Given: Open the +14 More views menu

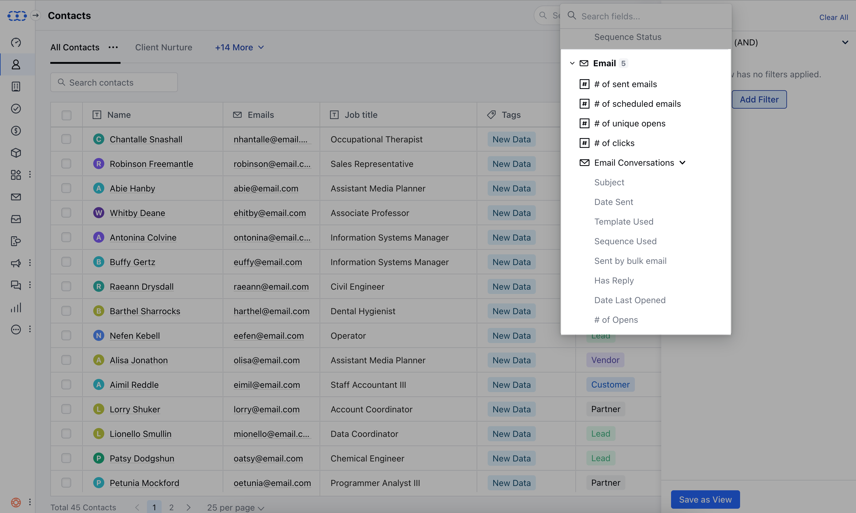Looking at the screenshot, I should 240,47.
